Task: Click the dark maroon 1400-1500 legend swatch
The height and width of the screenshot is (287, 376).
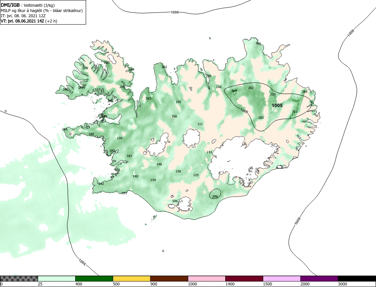Action: coord(244,279)
